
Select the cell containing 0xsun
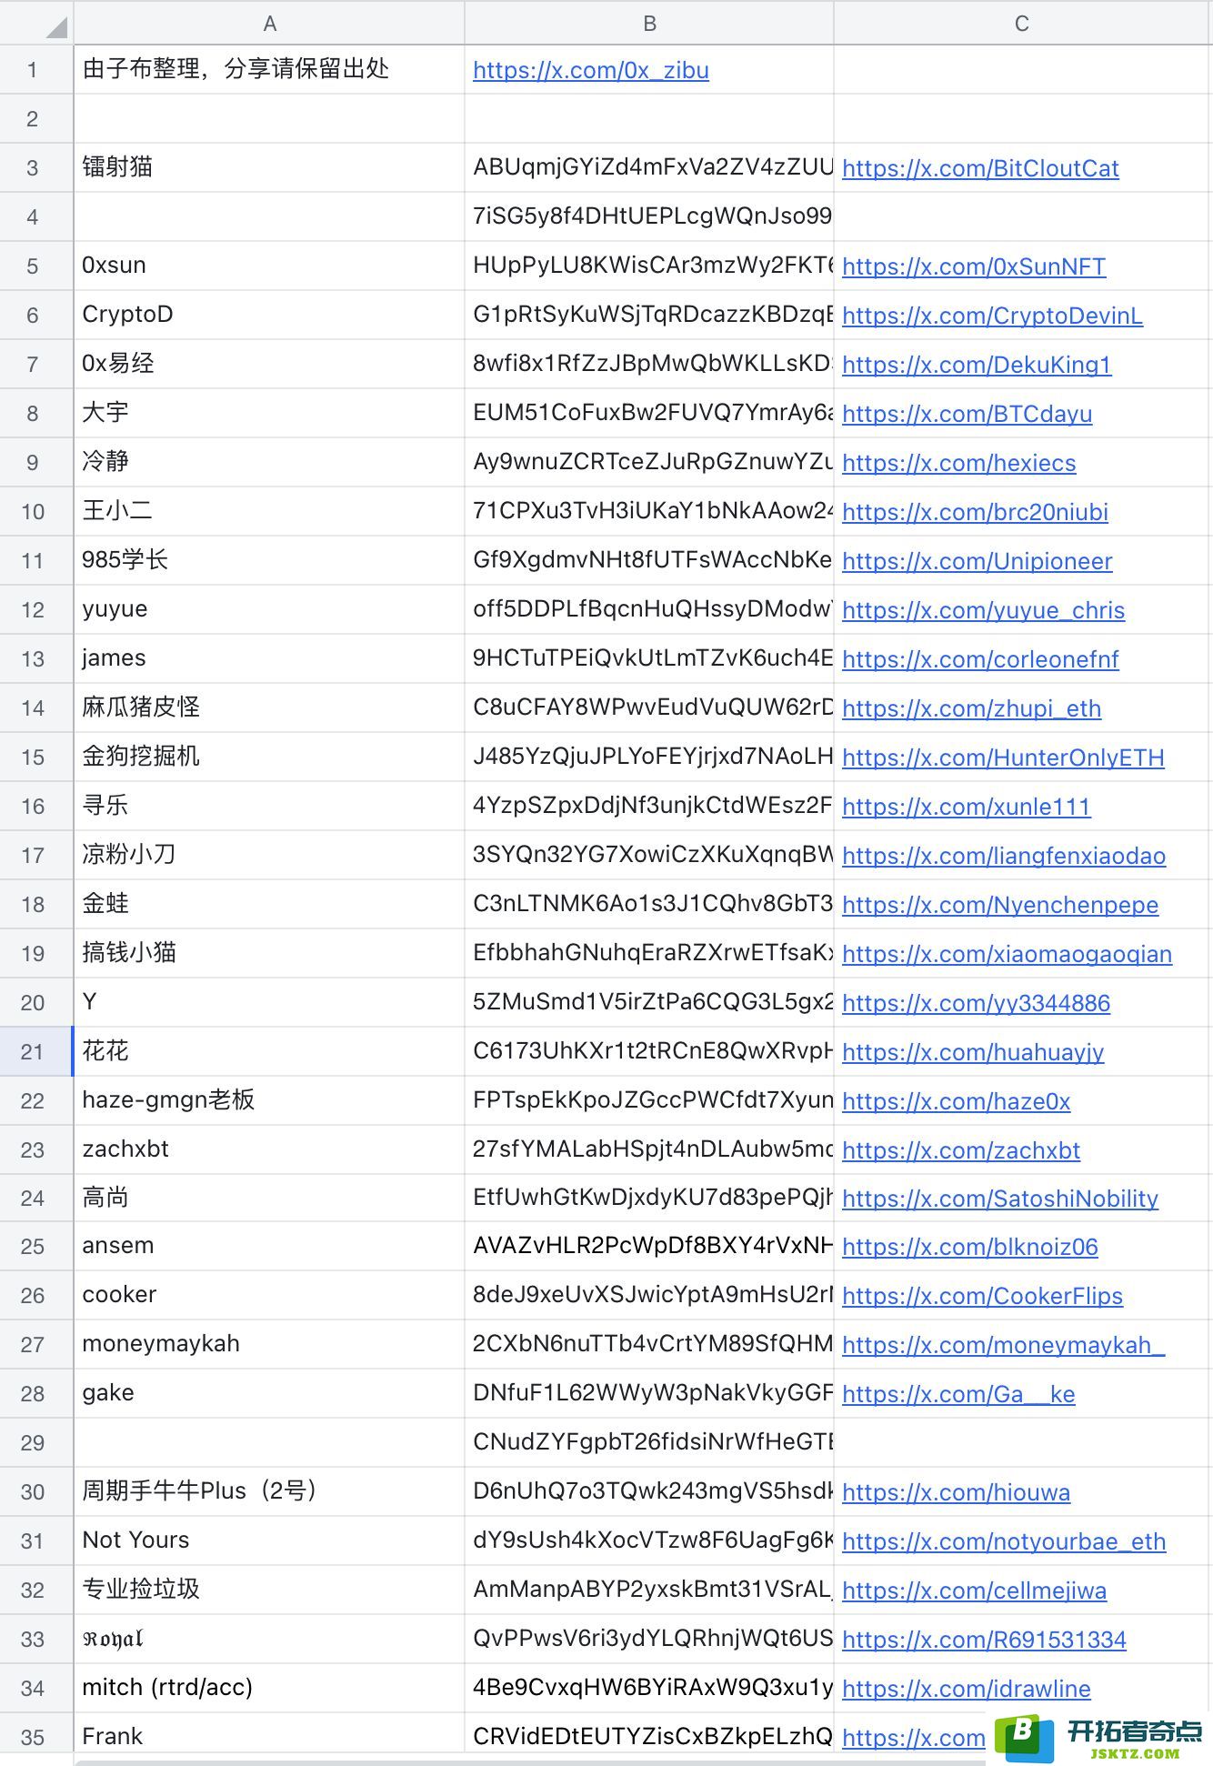[x=269, y=266]
